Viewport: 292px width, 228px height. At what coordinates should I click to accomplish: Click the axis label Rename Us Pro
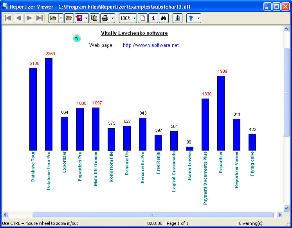click(x=142, y=167)
